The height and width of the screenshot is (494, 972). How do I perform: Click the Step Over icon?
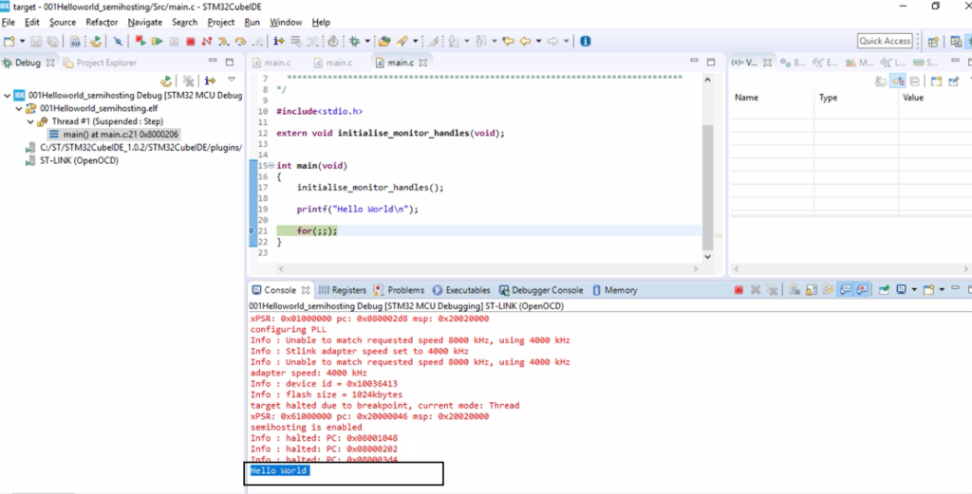coord(240,41)
